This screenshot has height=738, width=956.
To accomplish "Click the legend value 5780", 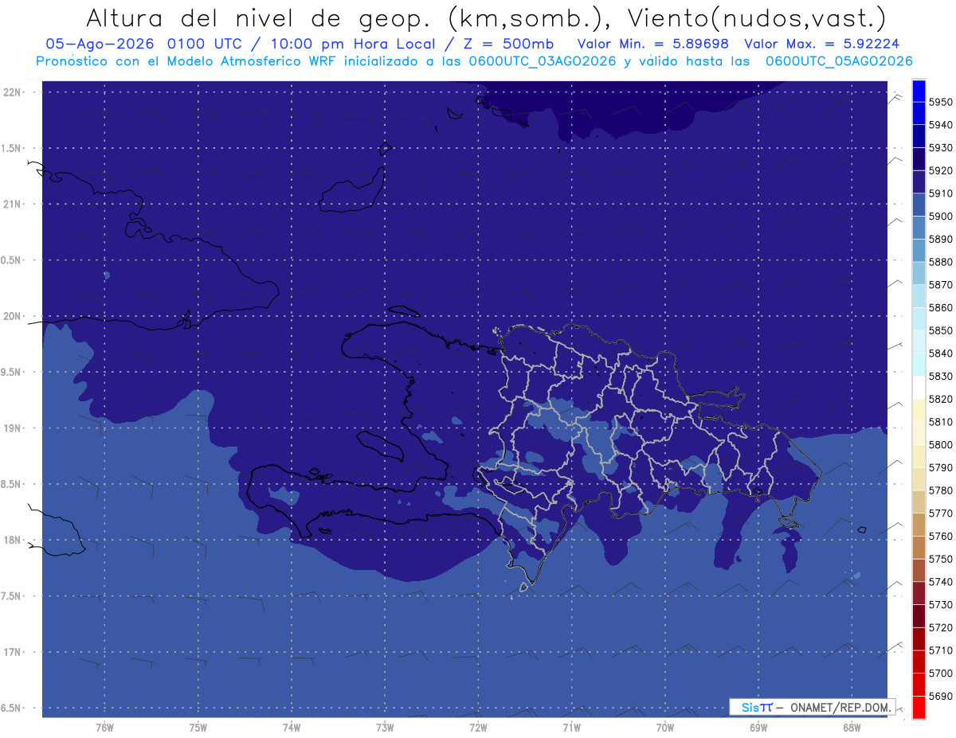I will click(940, 491).
